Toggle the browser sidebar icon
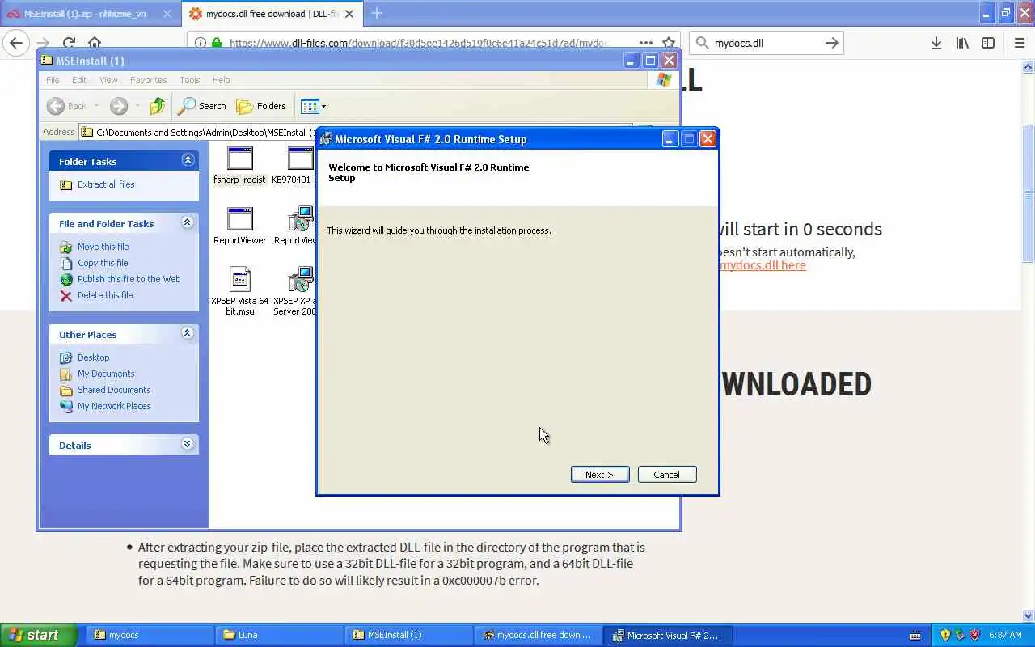This screenshot has height=647, width=1035. [x=988, y=43]
